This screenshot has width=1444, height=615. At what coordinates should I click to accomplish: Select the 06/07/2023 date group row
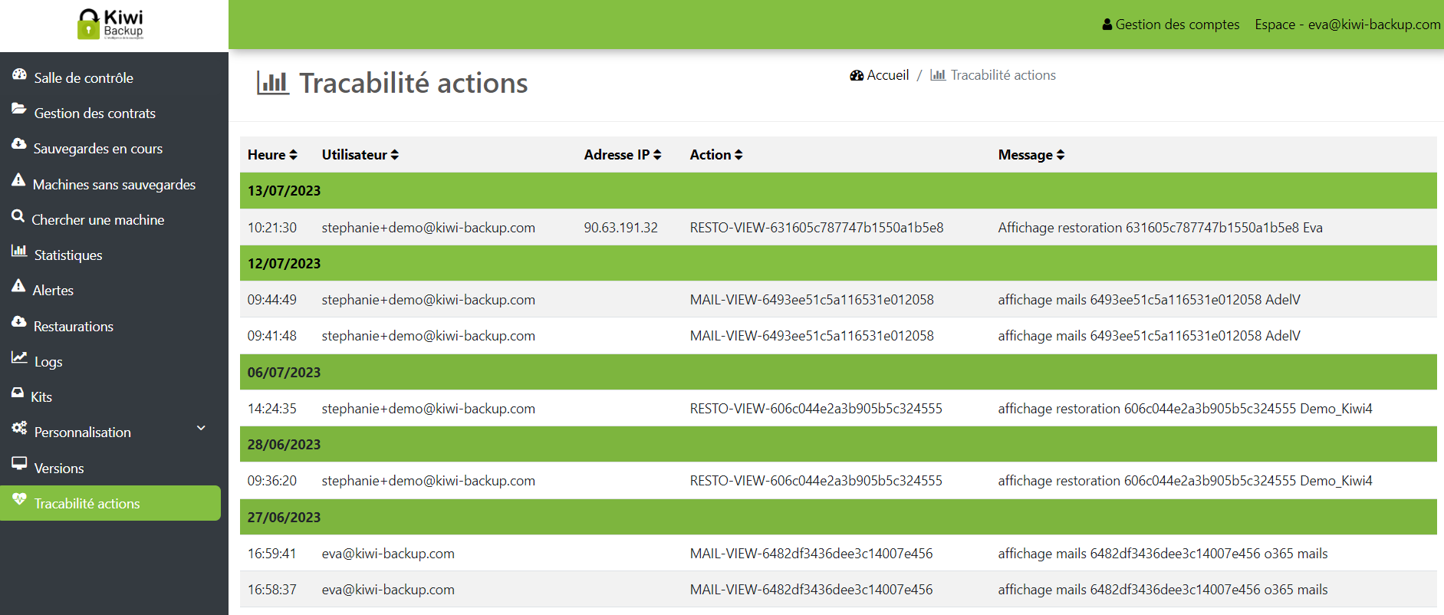point(838,372)
